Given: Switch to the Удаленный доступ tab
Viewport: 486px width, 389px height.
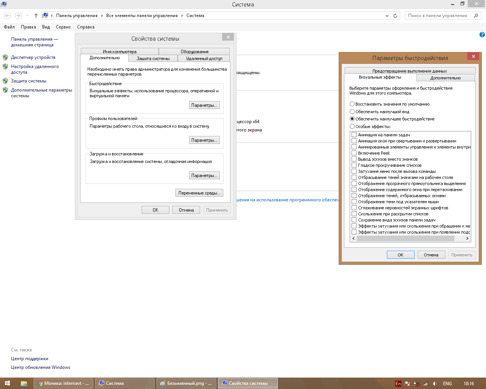Looking at the screenshot, I should (x=204, y=59).
